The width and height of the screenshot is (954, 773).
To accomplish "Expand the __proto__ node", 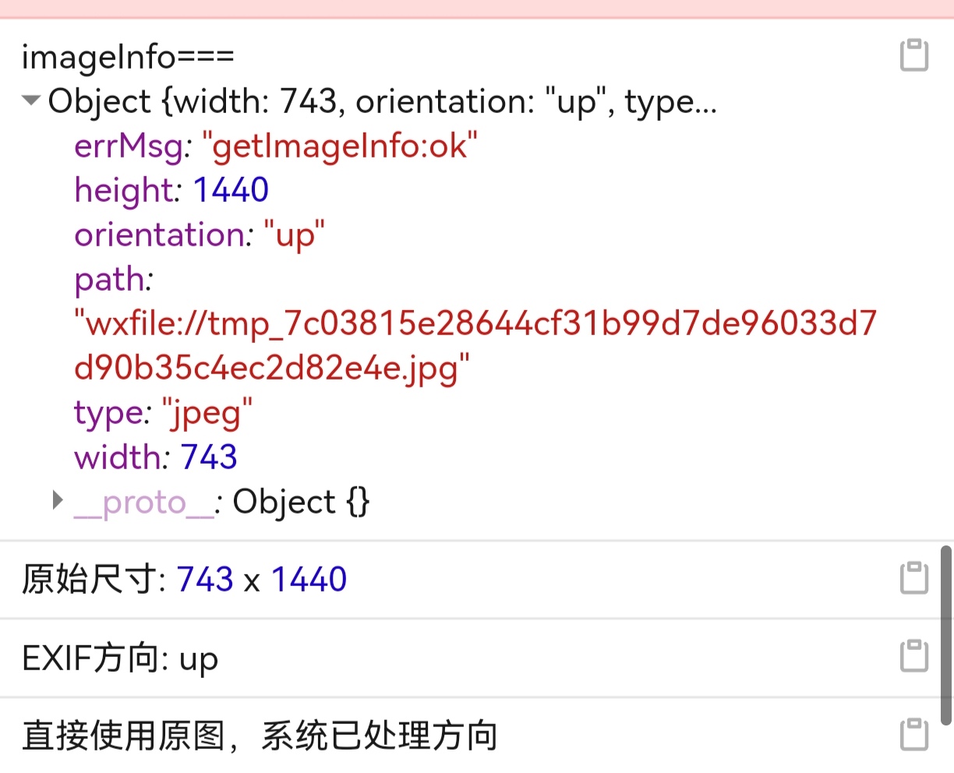I will coord(58,501).
